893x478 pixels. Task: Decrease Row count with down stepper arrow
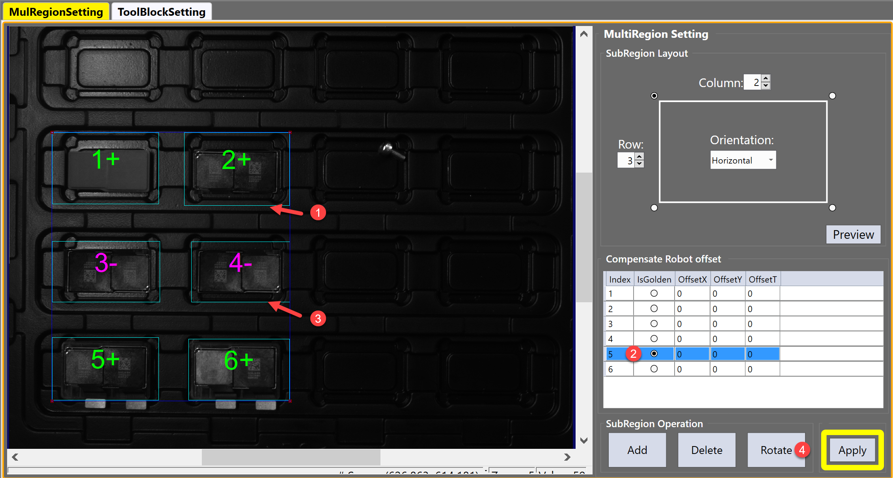tap(639, 164)
